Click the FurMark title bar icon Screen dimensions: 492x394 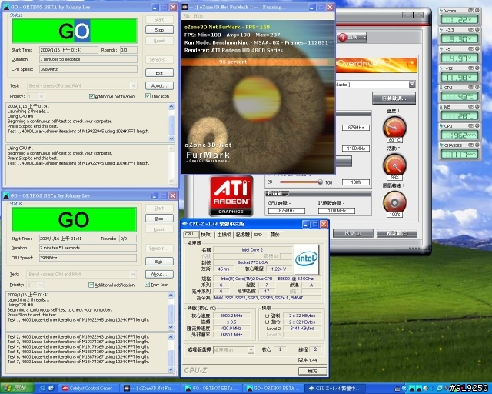click(185, 7)
